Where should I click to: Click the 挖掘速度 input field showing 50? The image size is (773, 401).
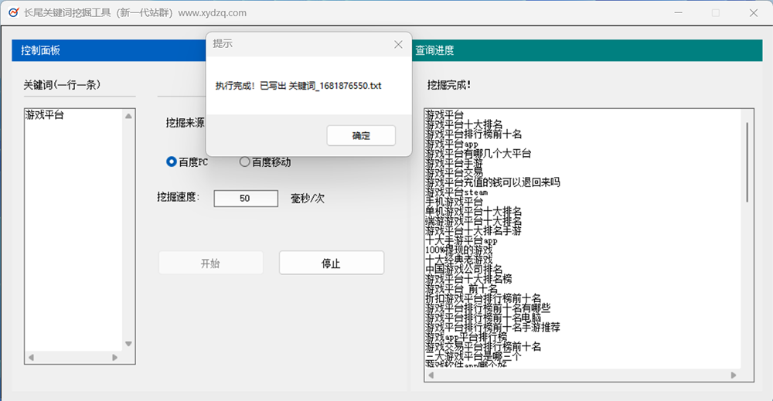pos(246,199)
